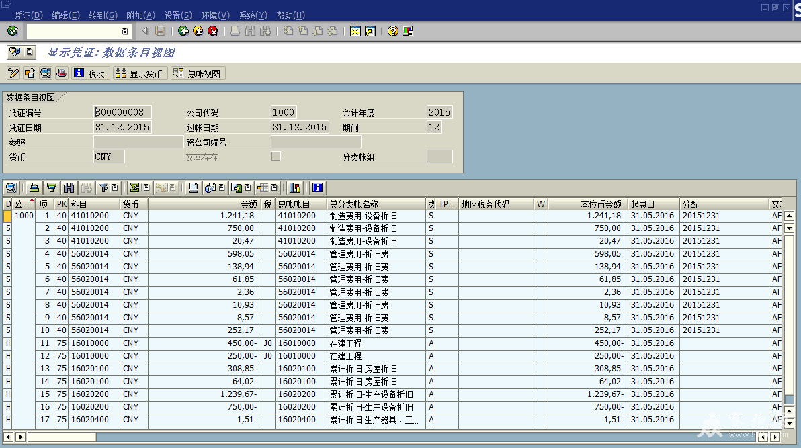Screen dimensions: 801x448
Task: Open the 转到(G) menu
Action: [x=103, y=15]
